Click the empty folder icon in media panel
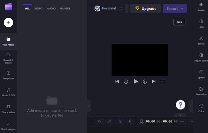The height and width of the screenshot is (133, 208). pos(52,100)
